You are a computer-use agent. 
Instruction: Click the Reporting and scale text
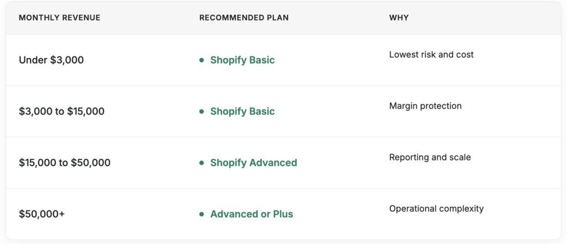[x=430, y=158]
